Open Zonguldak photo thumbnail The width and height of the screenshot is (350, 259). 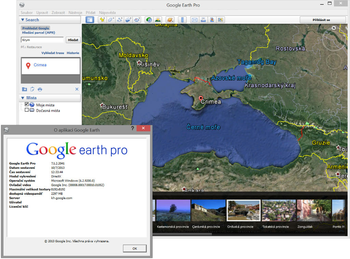[314, 210]
